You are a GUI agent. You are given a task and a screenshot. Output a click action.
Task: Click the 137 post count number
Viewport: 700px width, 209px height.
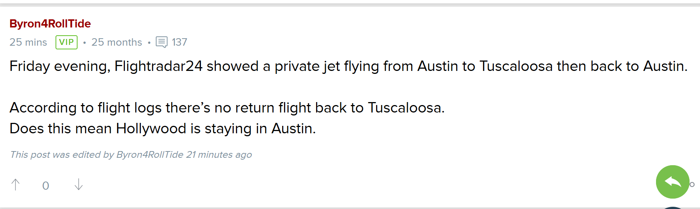(179, 42)
